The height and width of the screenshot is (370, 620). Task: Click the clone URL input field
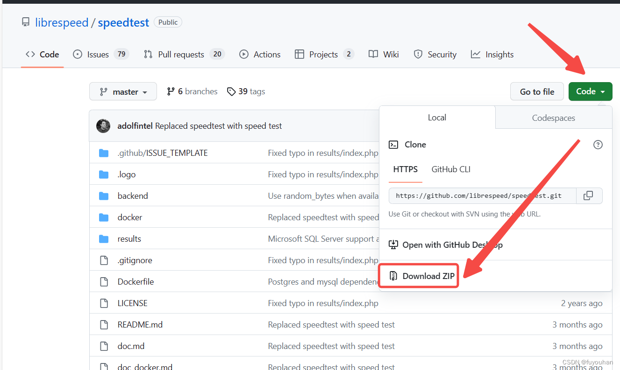pyautogui.click(x=483, y=196)
